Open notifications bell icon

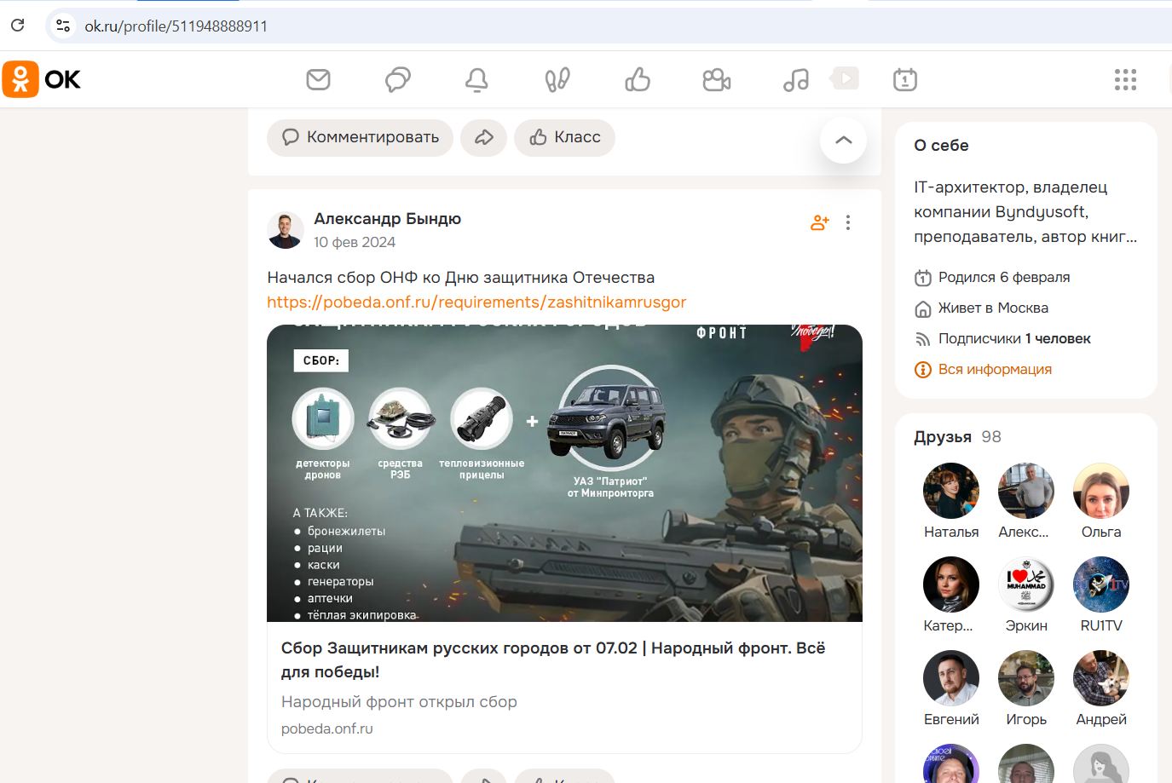point(476,79)
